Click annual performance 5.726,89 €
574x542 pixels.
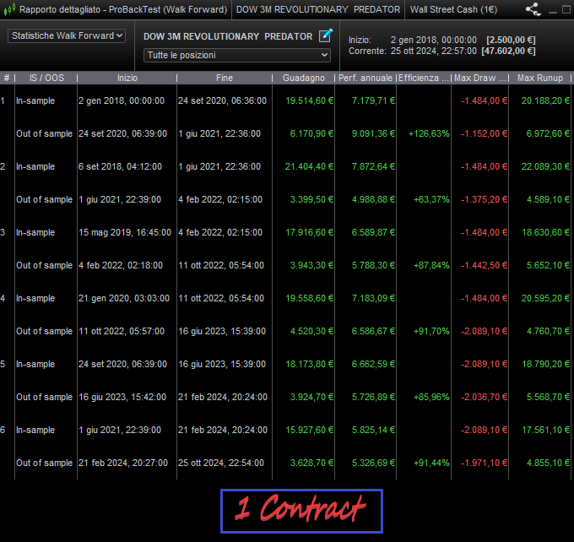(373, 398)
